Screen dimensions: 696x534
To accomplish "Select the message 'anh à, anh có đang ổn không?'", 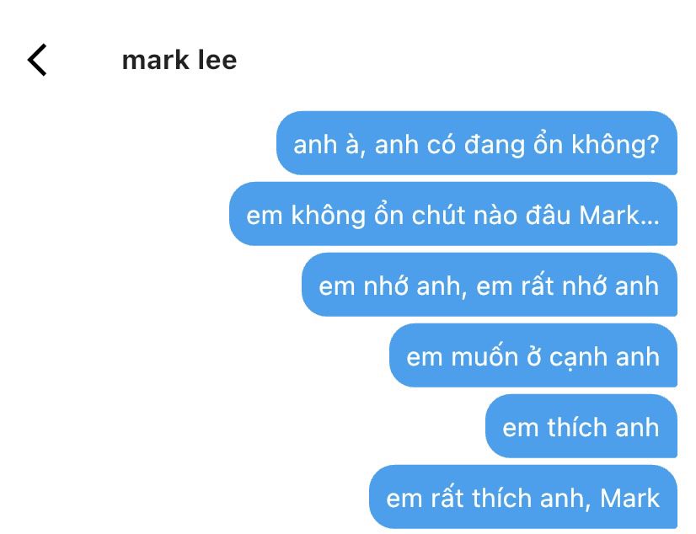I will (x=477, y=143).
